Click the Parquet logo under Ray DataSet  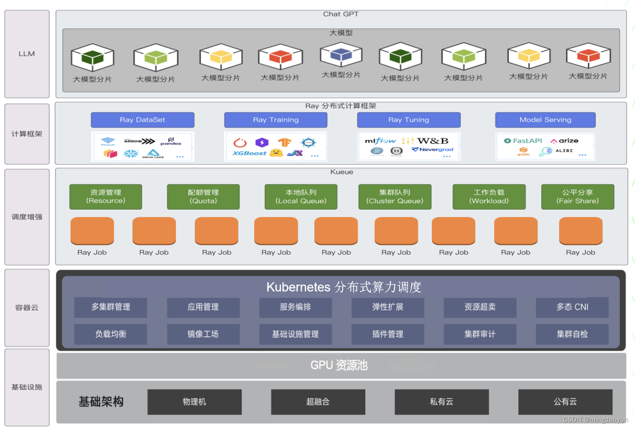108,142
